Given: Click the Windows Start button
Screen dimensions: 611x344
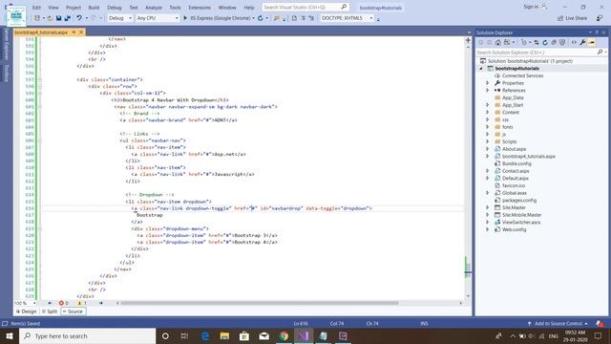Looking at the screenshot, I should [10, 335].
